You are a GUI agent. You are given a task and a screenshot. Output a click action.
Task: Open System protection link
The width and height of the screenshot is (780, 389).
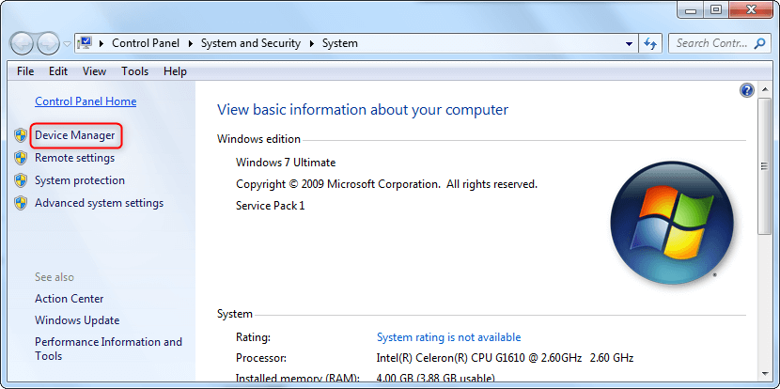[x=80, y=180]
